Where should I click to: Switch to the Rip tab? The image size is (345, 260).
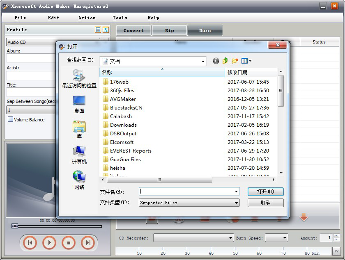click(169, 30)
